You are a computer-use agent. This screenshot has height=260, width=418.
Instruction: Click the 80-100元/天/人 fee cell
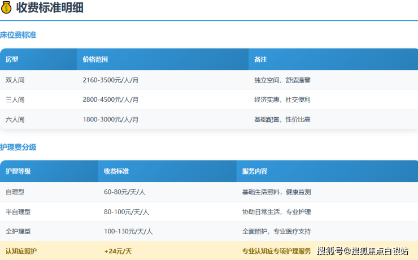(127, 212)
